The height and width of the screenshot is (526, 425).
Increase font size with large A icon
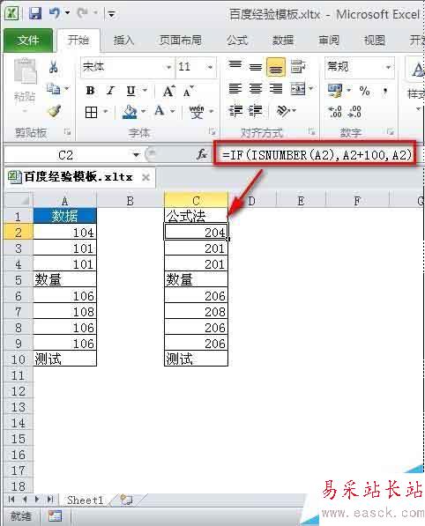point(169,91)
